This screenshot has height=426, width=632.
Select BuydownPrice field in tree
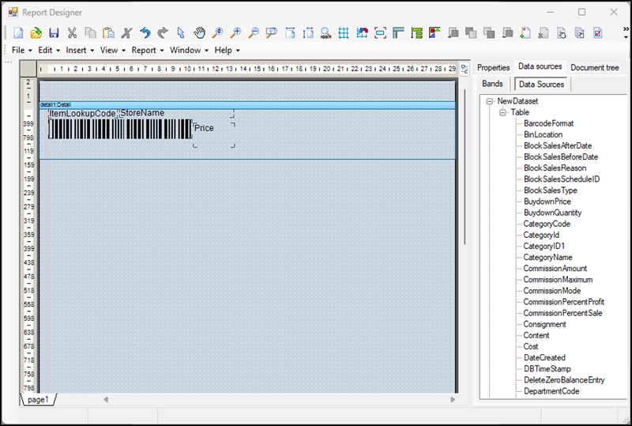(x=547, y=202)
